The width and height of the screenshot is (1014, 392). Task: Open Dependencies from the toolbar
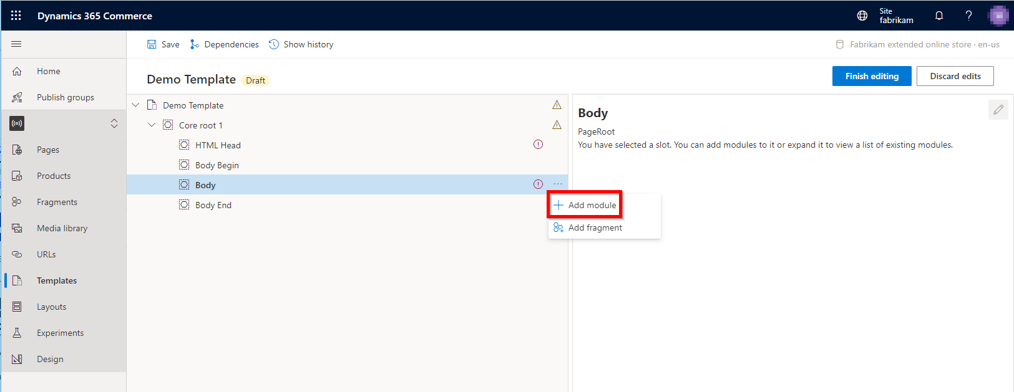coord(225,44)
